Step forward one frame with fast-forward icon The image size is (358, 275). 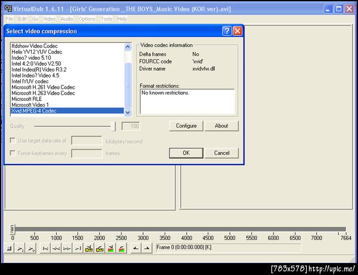67,248
